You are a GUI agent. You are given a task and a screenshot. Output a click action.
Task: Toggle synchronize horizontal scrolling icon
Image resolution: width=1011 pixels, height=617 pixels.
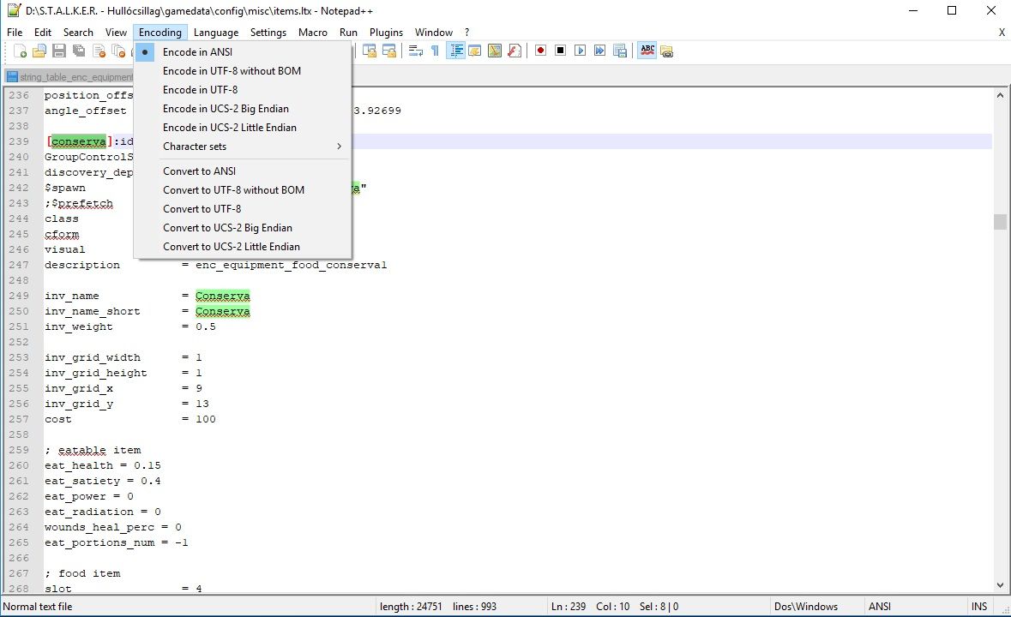coord(388,51)
